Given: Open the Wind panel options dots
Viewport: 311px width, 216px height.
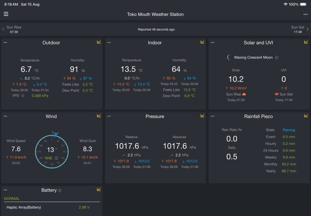Looking at the screenshot, I should coord(5,116).
